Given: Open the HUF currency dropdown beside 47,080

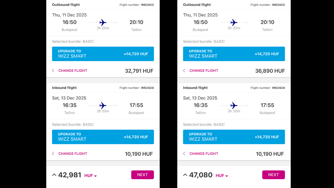Looking at the screenshot, I should tap(222, 176).
